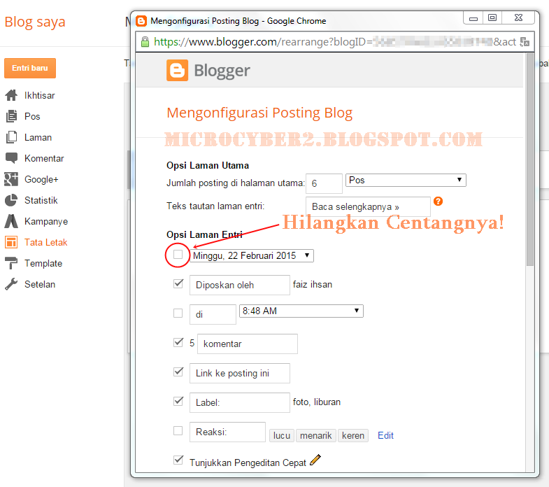
Task: Click the Blogger favicon in window title
Action: pyautogui.click(x=141, y=21)
